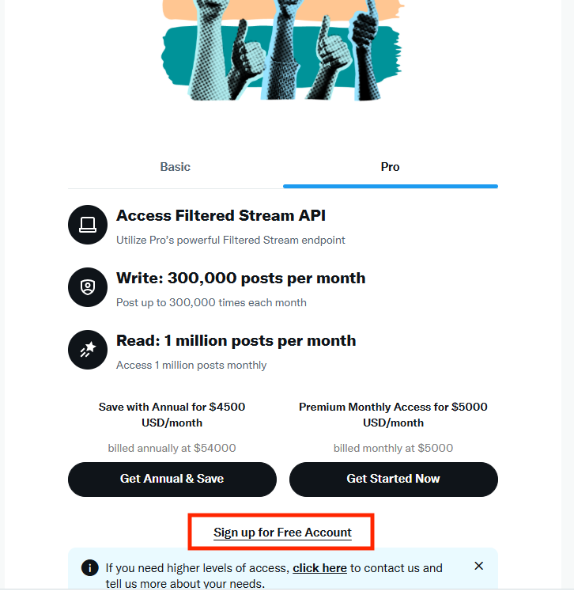Click the Access Filtered Stream API heading
This screenshot has width=574, height=599.
point(221,215)
